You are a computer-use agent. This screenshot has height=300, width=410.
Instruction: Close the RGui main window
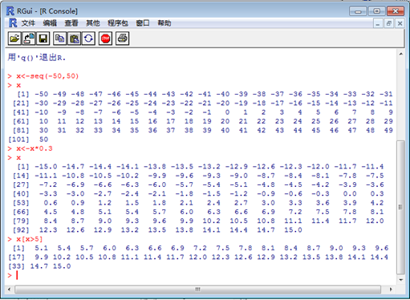(396, 11)
